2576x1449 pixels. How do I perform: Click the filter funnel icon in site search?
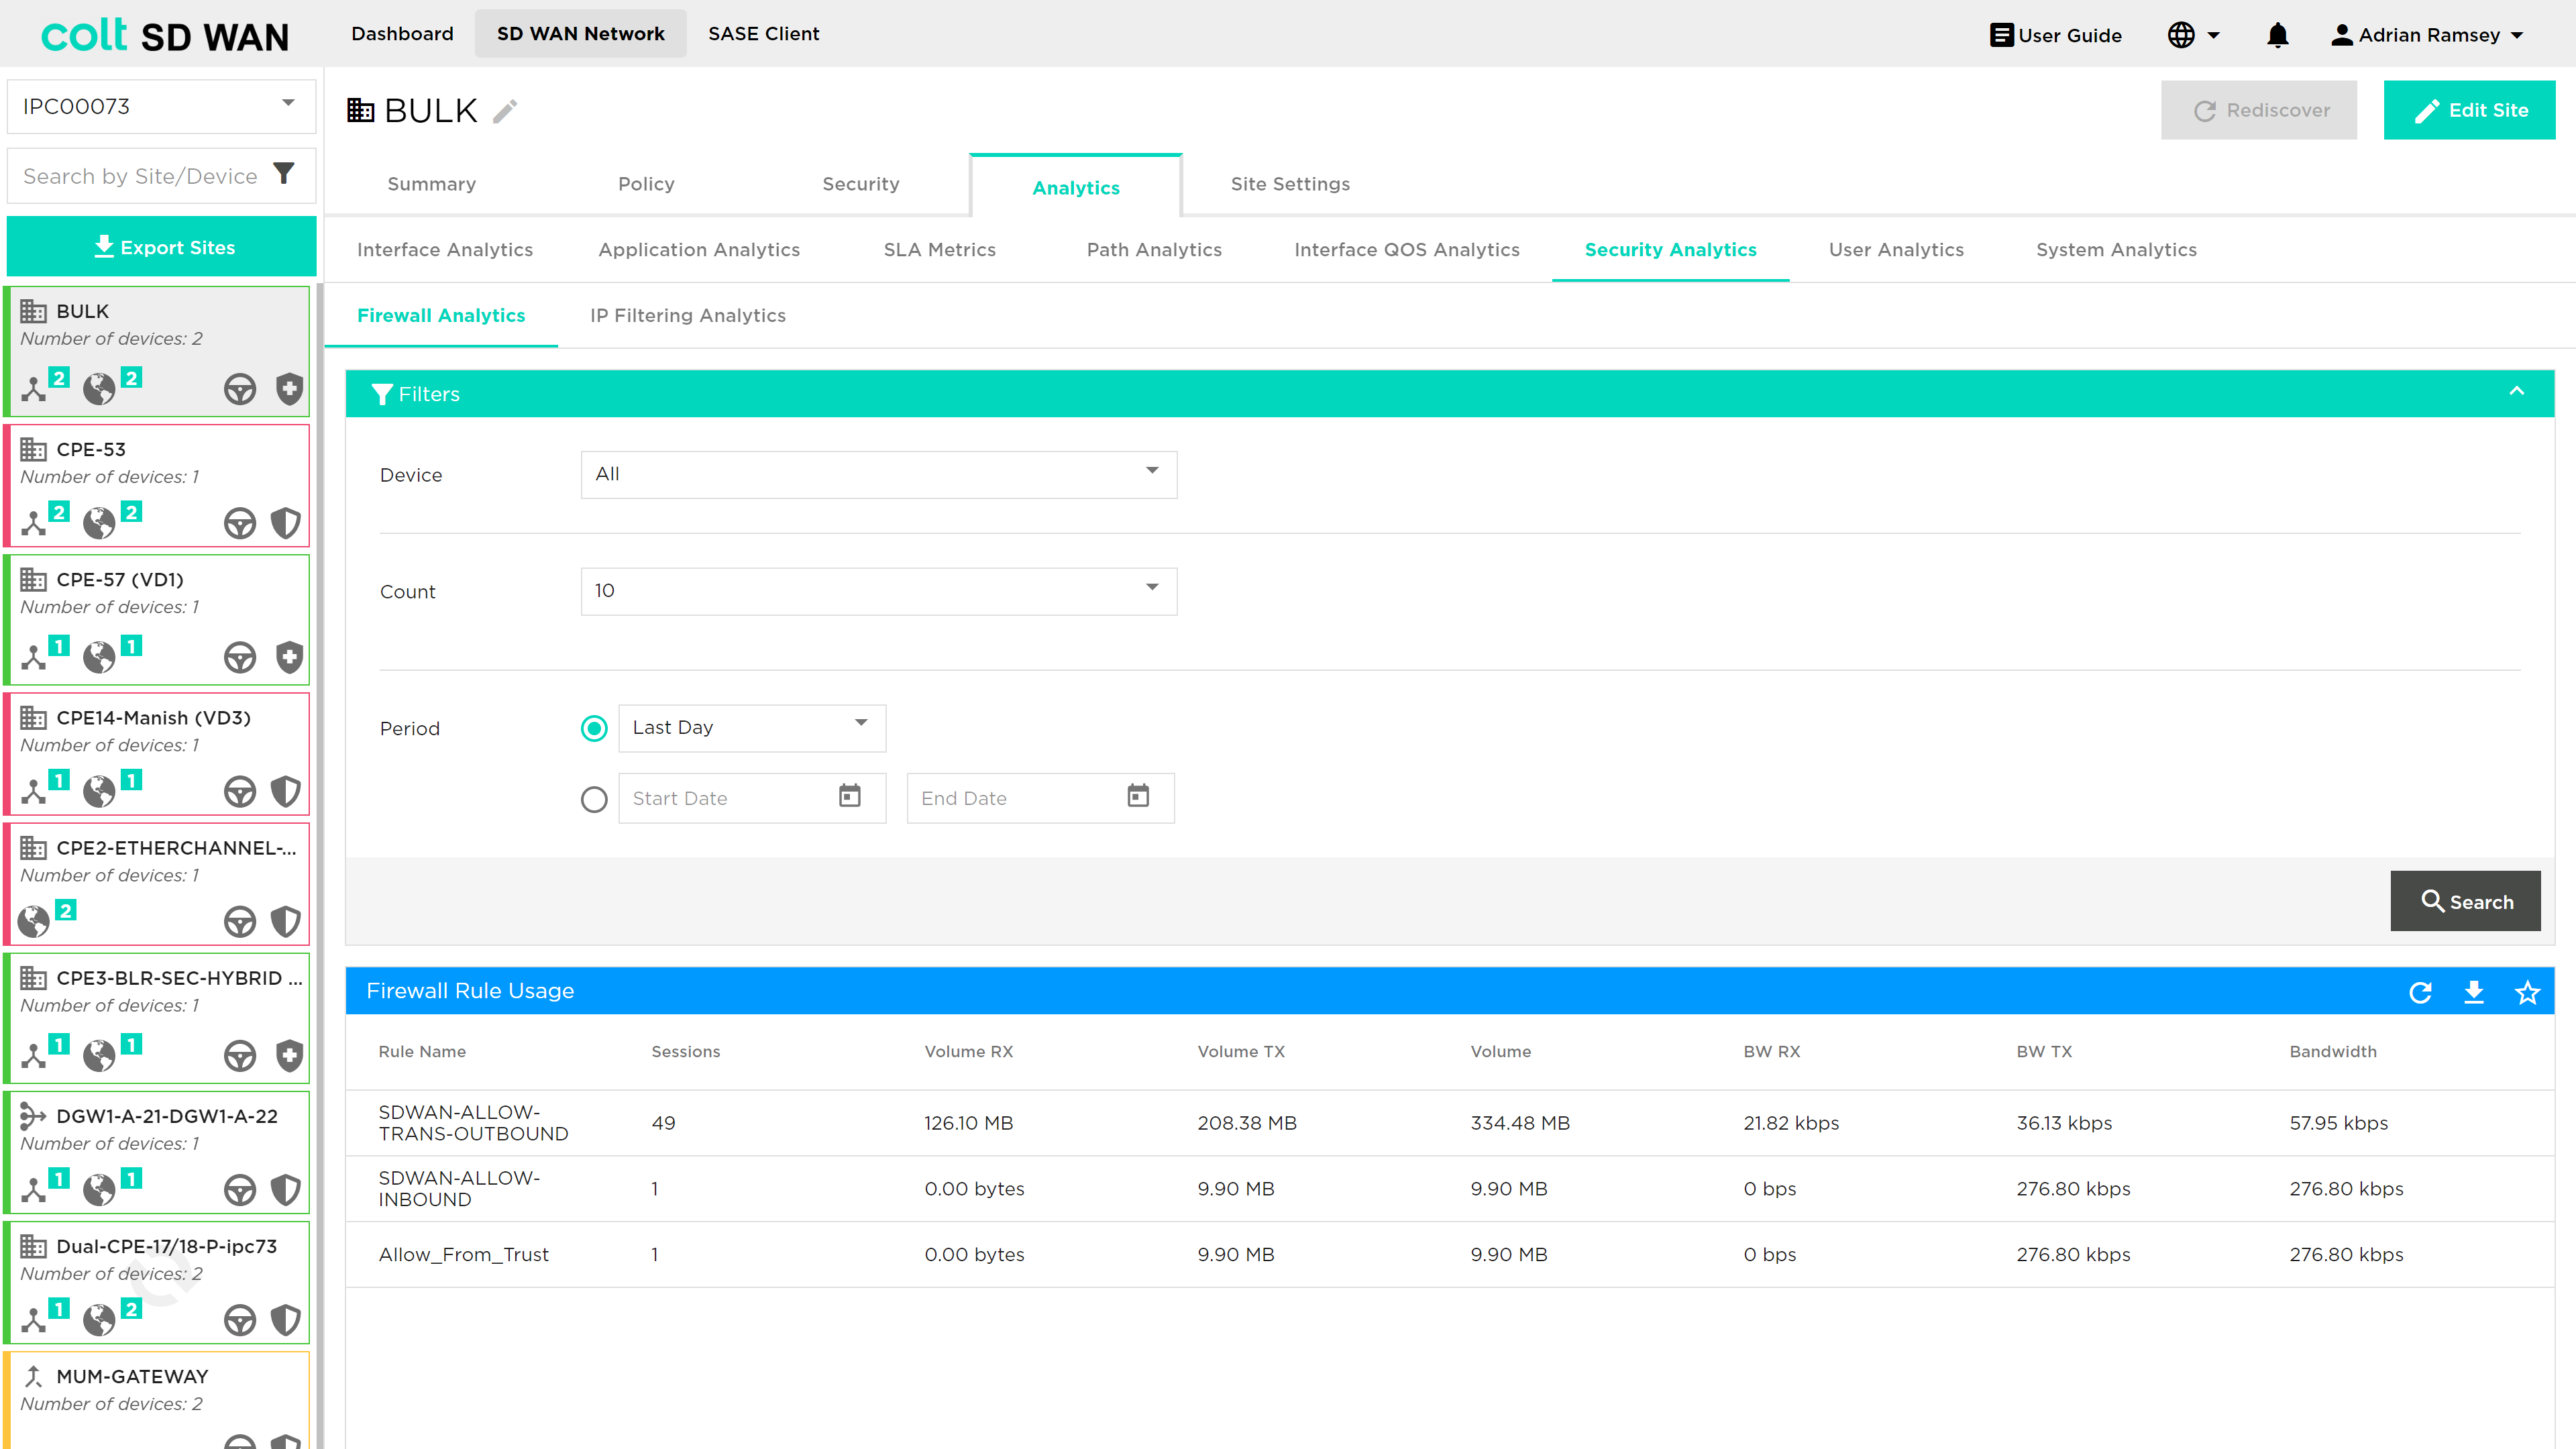coord(284,174)
